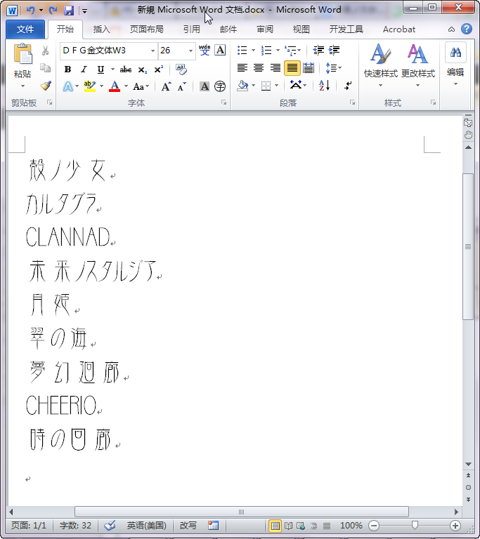Align text left
The width and height of the screenshot is (480, 539).
pos(242,68)
